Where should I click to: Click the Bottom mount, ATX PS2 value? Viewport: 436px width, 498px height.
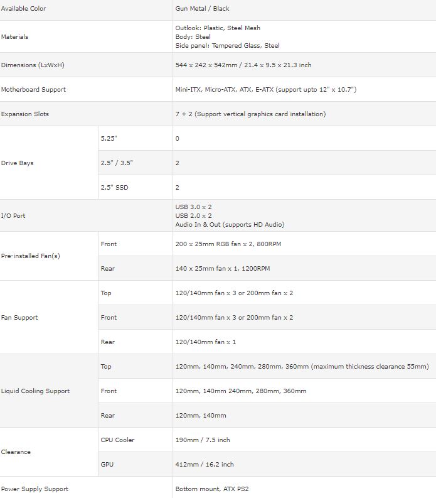(212, 489)
